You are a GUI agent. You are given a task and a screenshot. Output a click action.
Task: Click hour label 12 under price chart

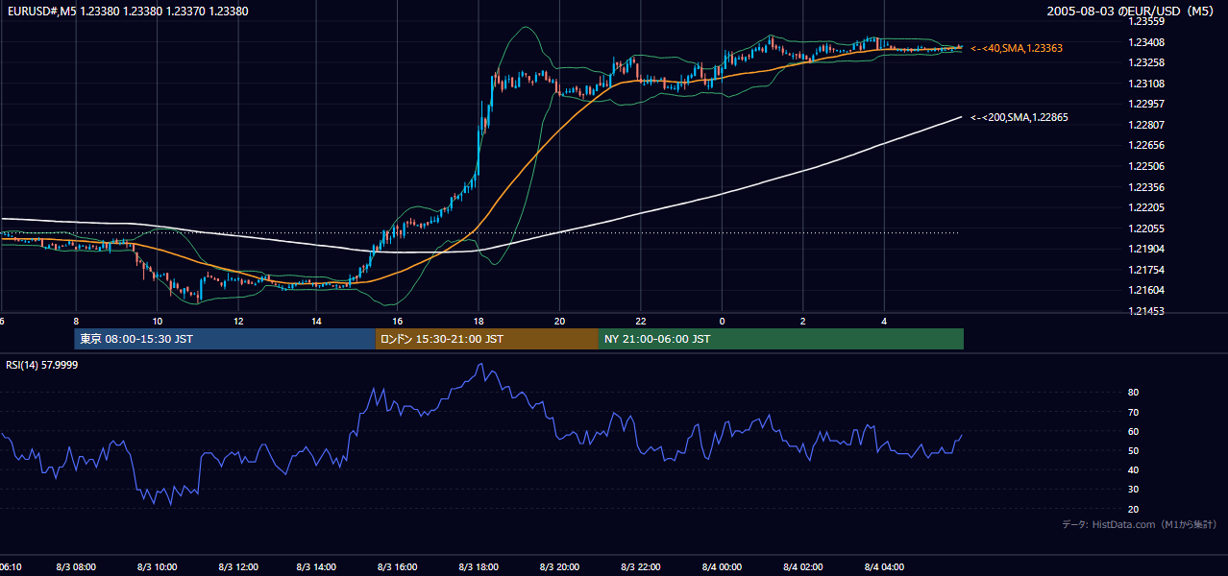click(x=237, y=321)
